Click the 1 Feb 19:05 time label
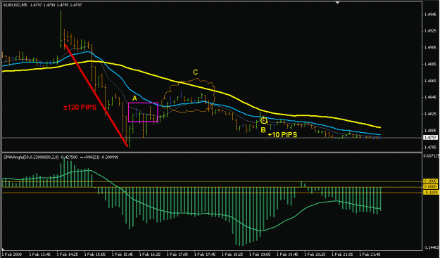 pyautogui.click(x=260, y=254)
